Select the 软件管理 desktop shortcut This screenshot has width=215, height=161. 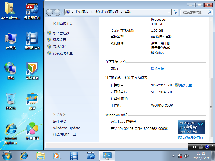point(32,131)
